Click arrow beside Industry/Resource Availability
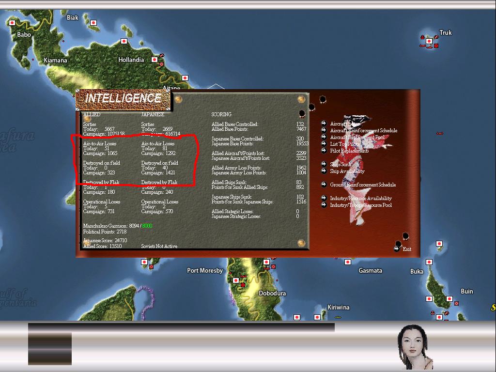The height and width of the screenshot is (372, 496). coord(324,198)
